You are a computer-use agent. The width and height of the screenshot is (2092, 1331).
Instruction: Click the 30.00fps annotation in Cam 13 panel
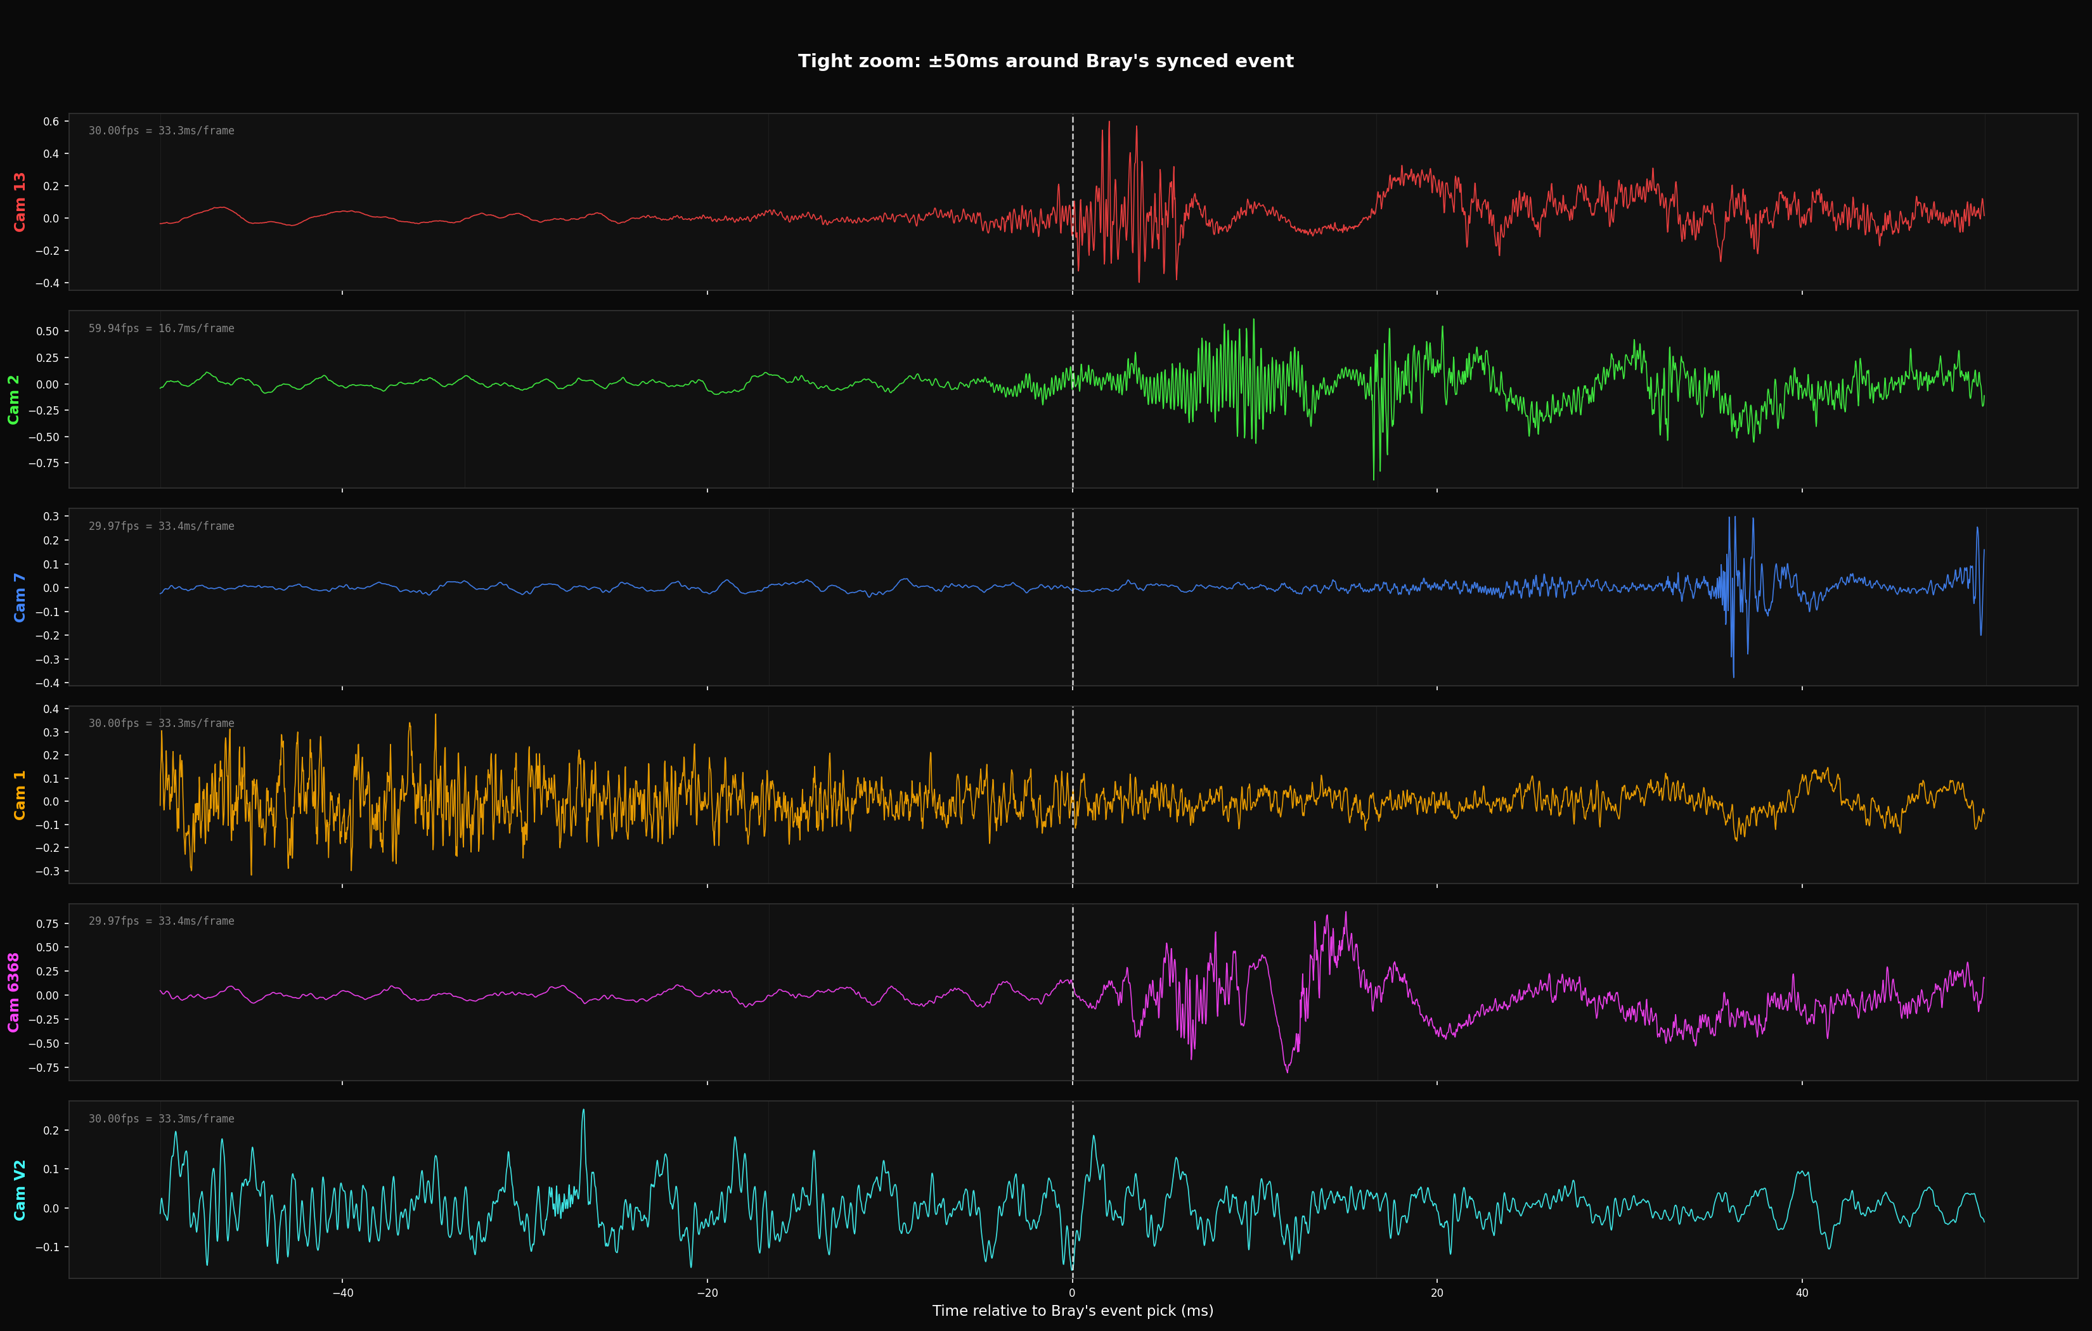(161, 131)
